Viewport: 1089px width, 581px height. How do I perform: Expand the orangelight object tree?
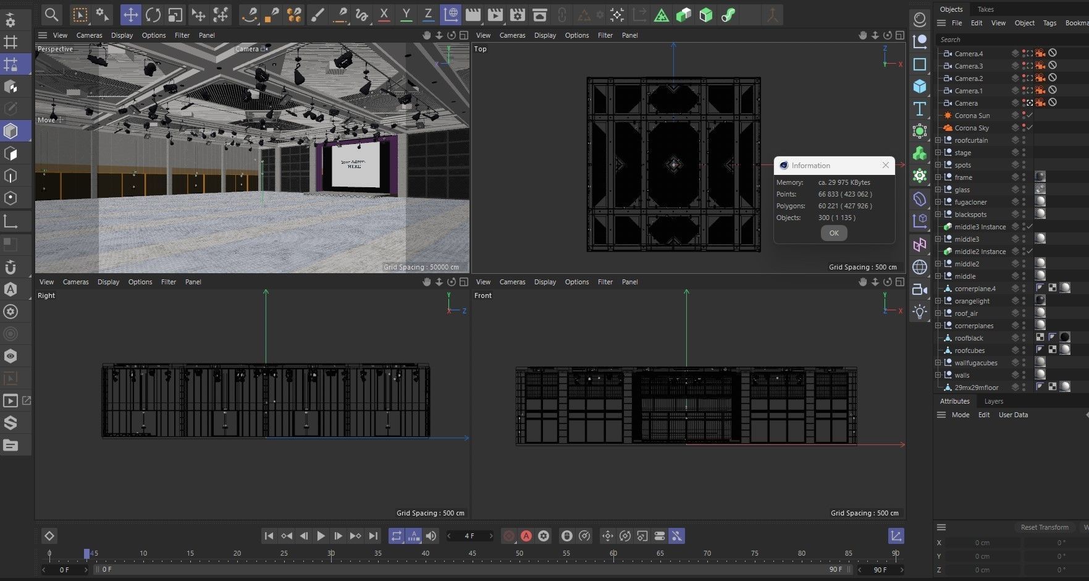pos(938,301)
